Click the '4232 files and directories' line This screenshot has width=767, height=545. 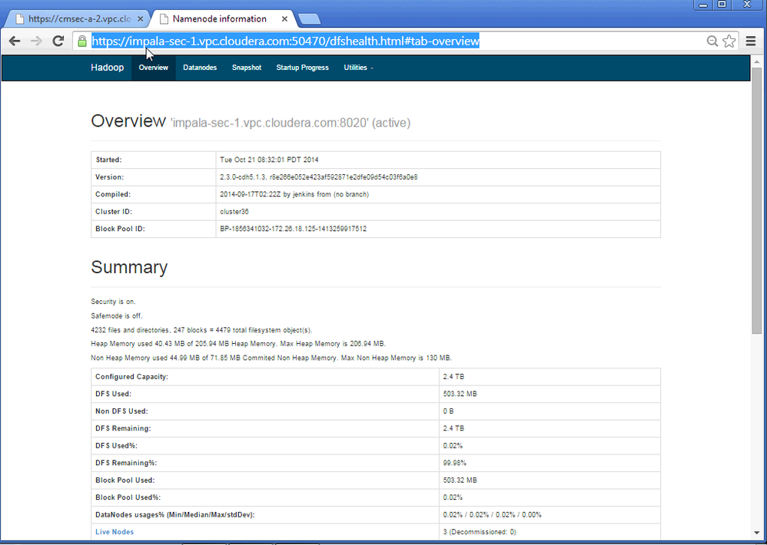tap(201, 330)
